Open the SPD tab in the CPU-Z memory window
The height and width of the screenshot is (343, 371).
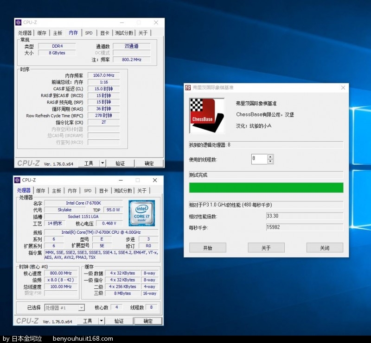pyautogui.click(x=89, y=33)
